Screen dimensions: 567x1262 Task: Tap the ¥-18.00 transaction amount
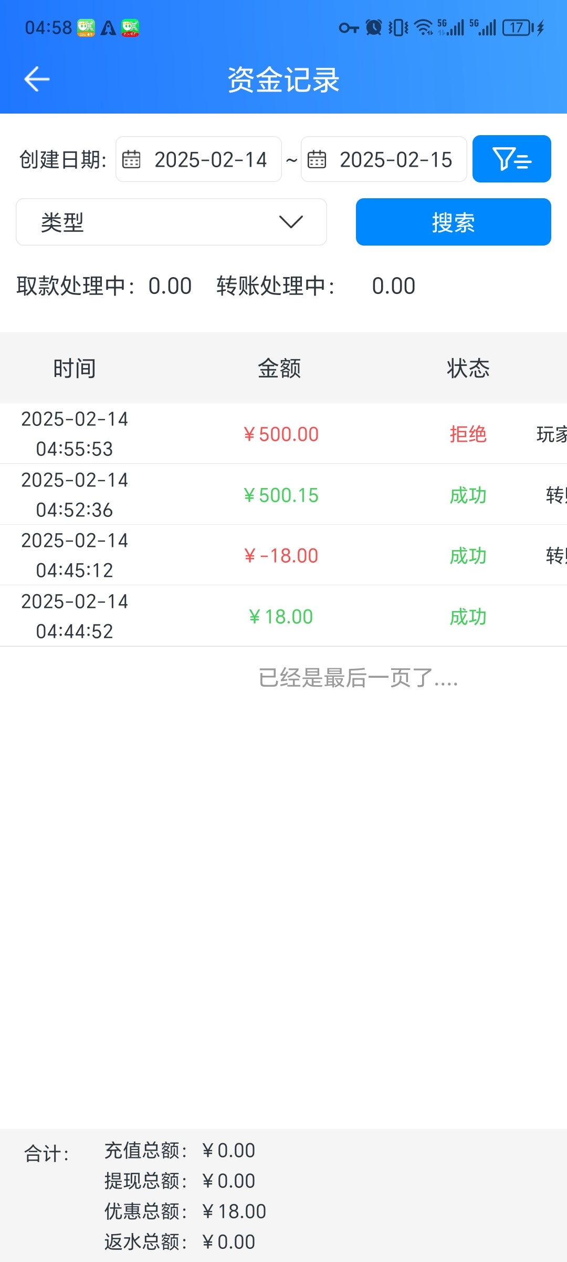pos(281,555)
